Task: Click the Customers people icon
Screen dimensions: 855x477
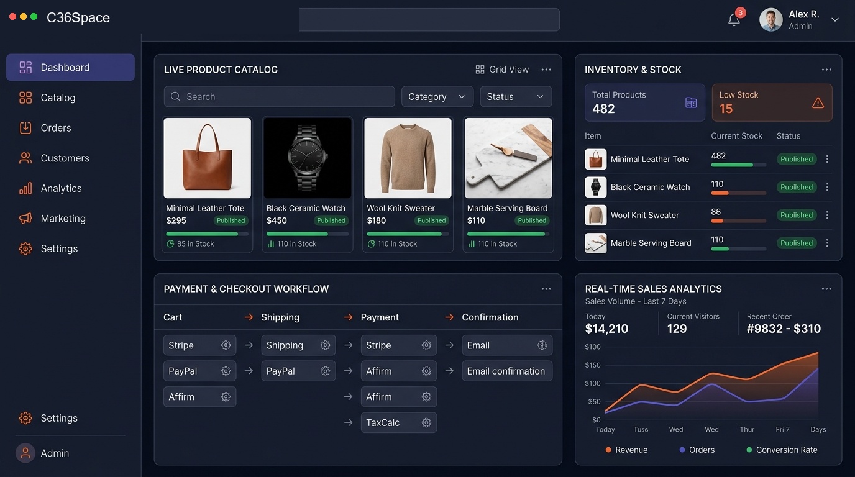Action: (25, 158)
